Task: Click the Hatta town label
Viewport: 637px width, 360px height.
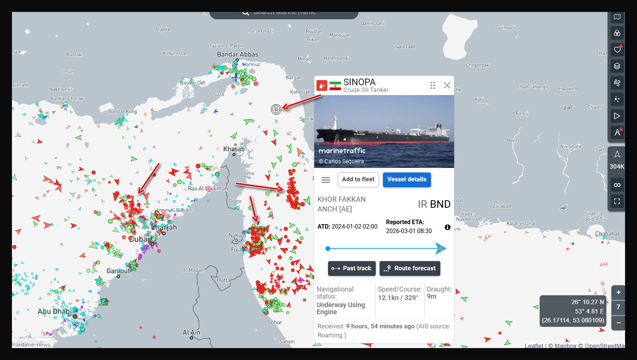Action: tap(224, 280)
